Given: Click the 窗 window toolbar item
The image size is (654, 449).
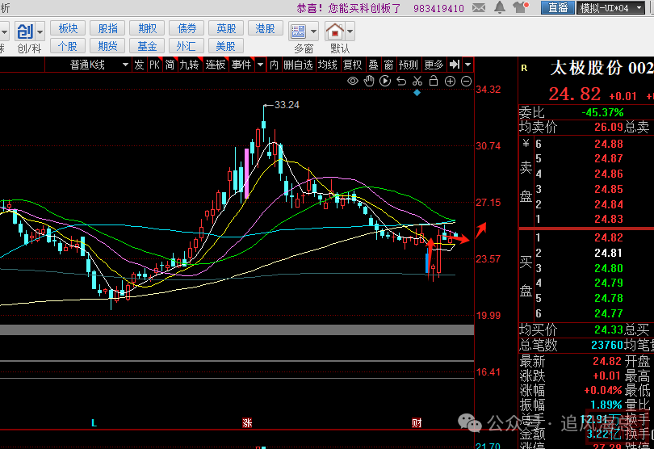Looking at the screenshot, I should (x=388, y=65).
